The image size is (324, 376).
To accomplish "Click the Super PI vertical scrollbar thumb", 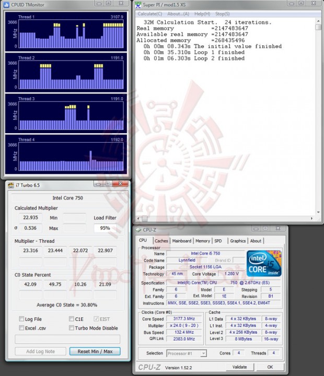I will [x=318, y=27].
